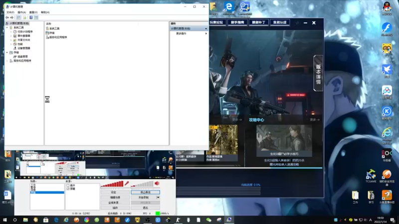Click the 名称 column header
Screen dimensions: 399x224
click(x=48, y=23)
